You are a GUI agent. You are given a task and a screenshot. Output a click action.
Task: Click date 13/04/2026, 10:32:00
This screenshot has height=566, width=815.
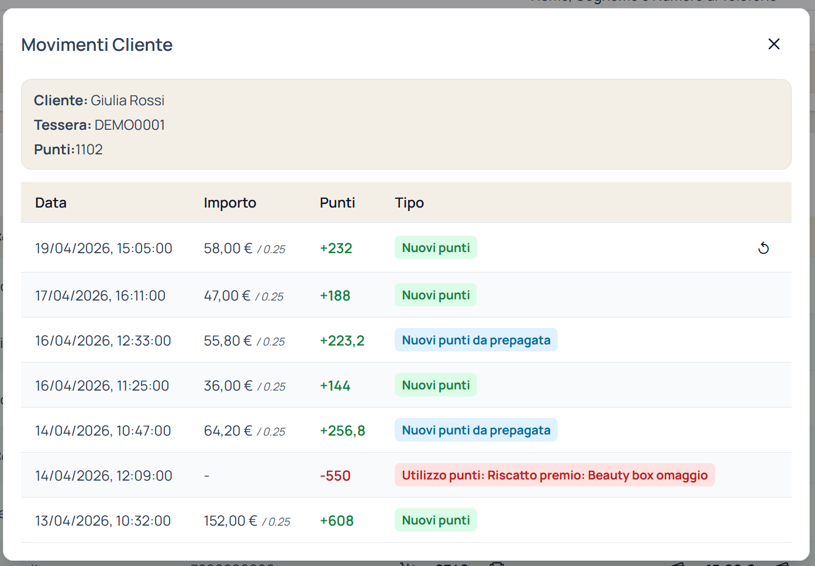click(x=103, y=520)
